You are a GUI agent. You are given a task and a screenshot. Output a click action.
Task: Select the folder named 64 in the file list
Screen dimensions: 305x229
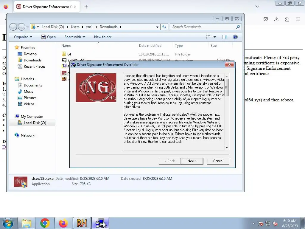pos(69,54)
